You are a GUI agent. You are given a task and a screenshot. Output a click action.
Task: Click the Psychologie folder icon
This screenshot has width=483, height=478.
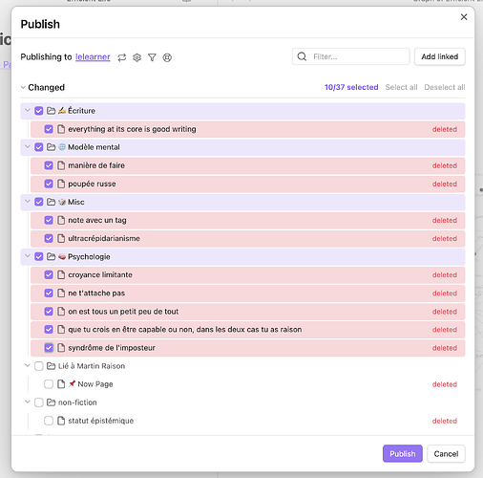click(51, 256)
